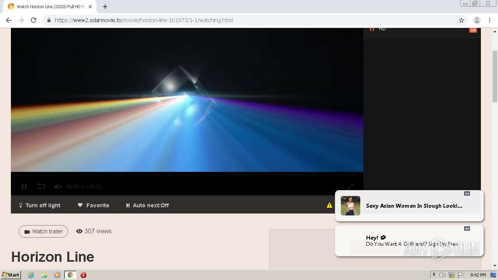498x280 pixels.
Task: Click the video playback area
Action: pos(187,100)
